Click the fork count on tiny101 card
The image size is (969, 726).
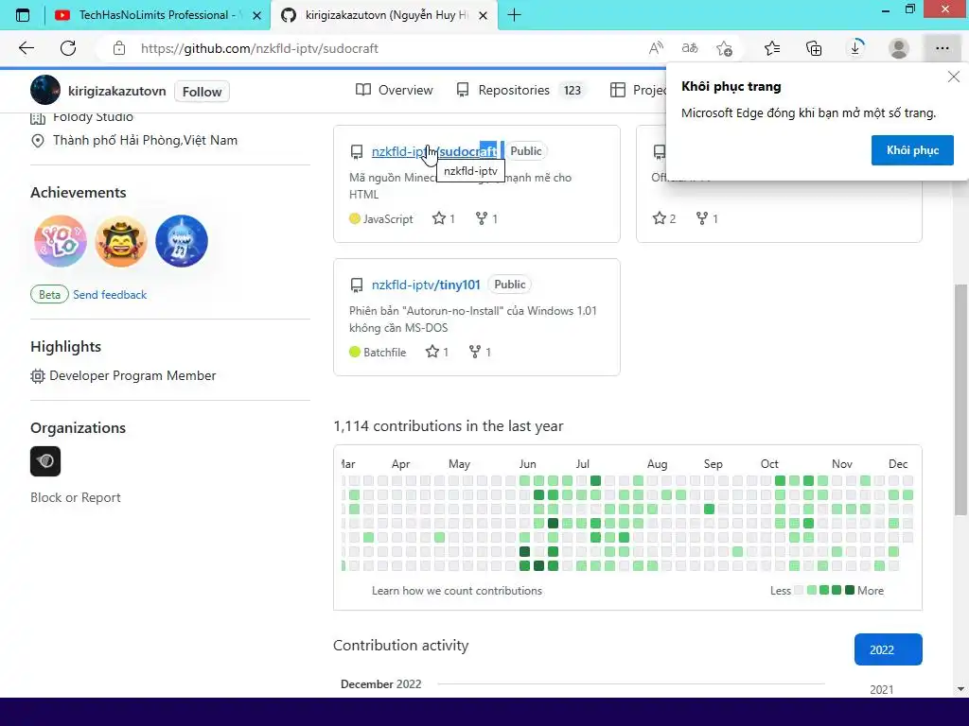pos(480,352)
